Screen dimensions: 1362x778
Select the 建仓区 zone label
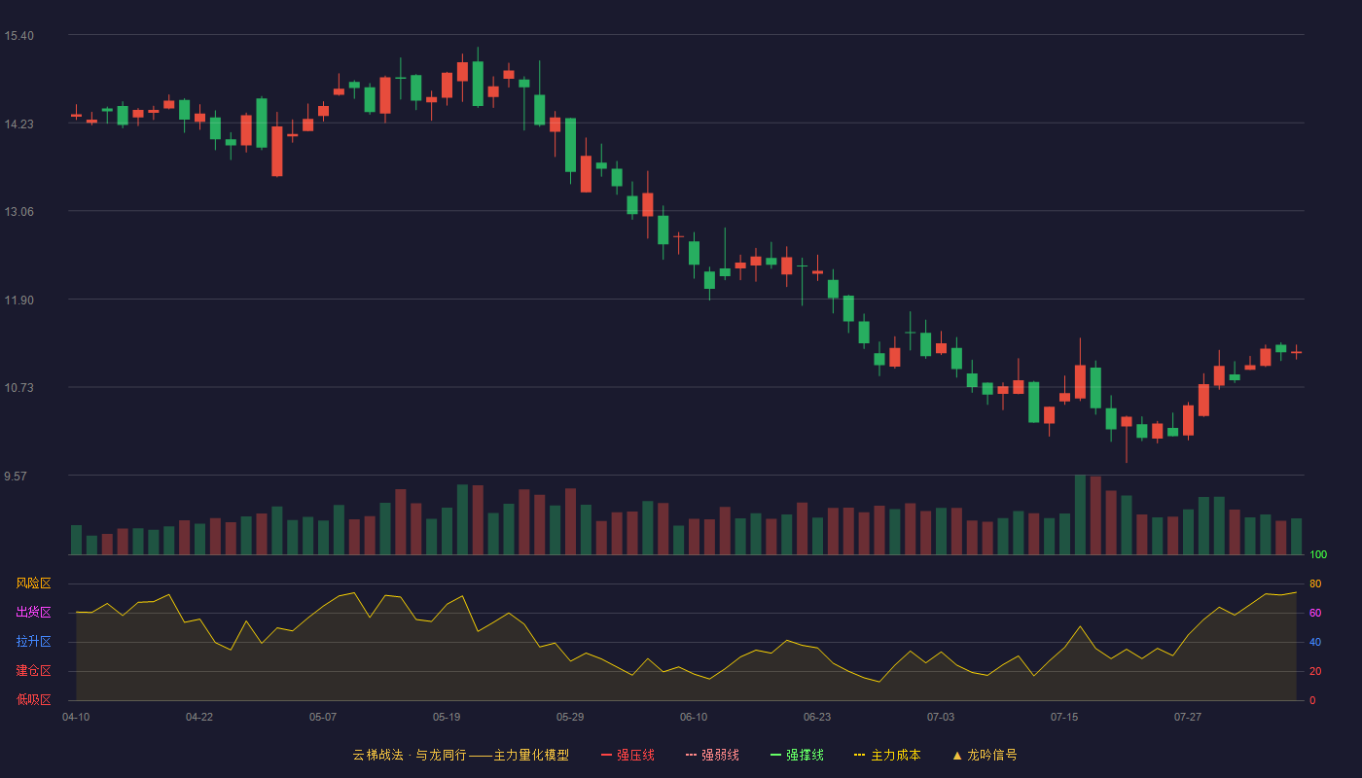point(33,671)
